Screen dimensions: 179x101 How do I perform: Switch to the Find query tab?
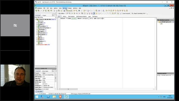[95, 17]
